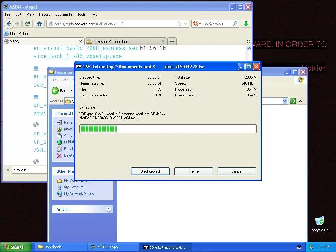
Task: Open the Recycle Bin desktop icon
Action: 320,224
